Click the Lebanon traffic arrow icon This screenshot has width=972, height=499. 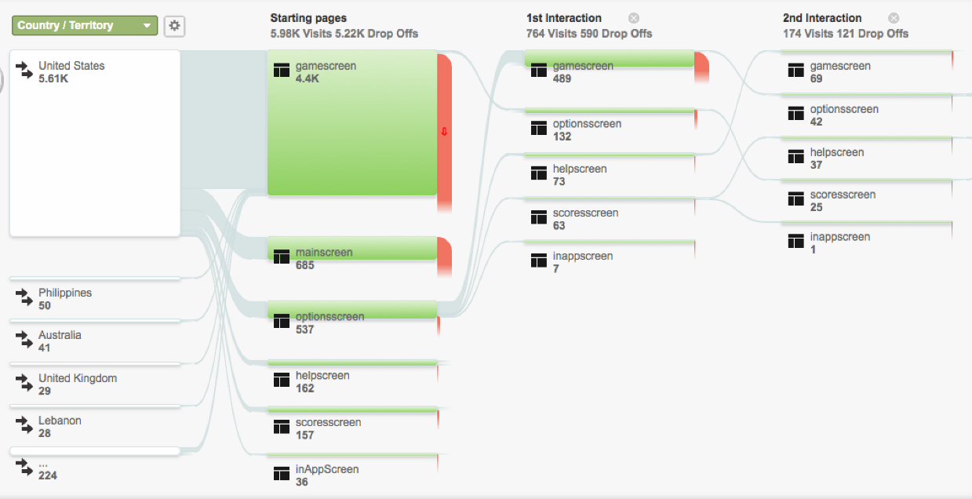[24, 426]
